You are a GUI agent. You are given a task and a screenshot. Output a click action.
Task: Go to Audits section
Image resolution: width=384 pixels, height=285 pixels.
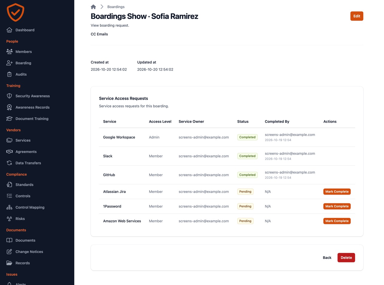point(21,74)
